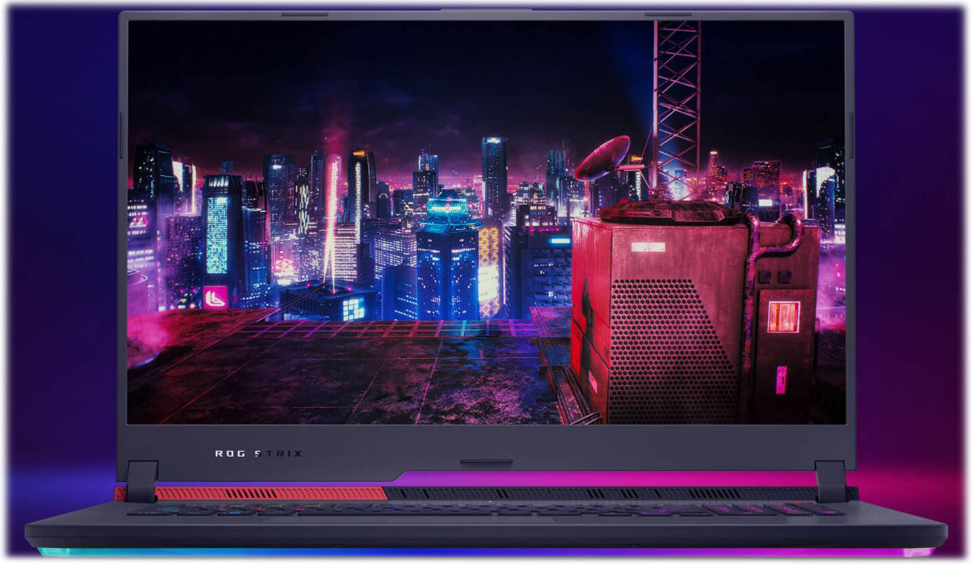Click the satellite dish on the rooftop

pyautogui.click(x=602, y=157)
